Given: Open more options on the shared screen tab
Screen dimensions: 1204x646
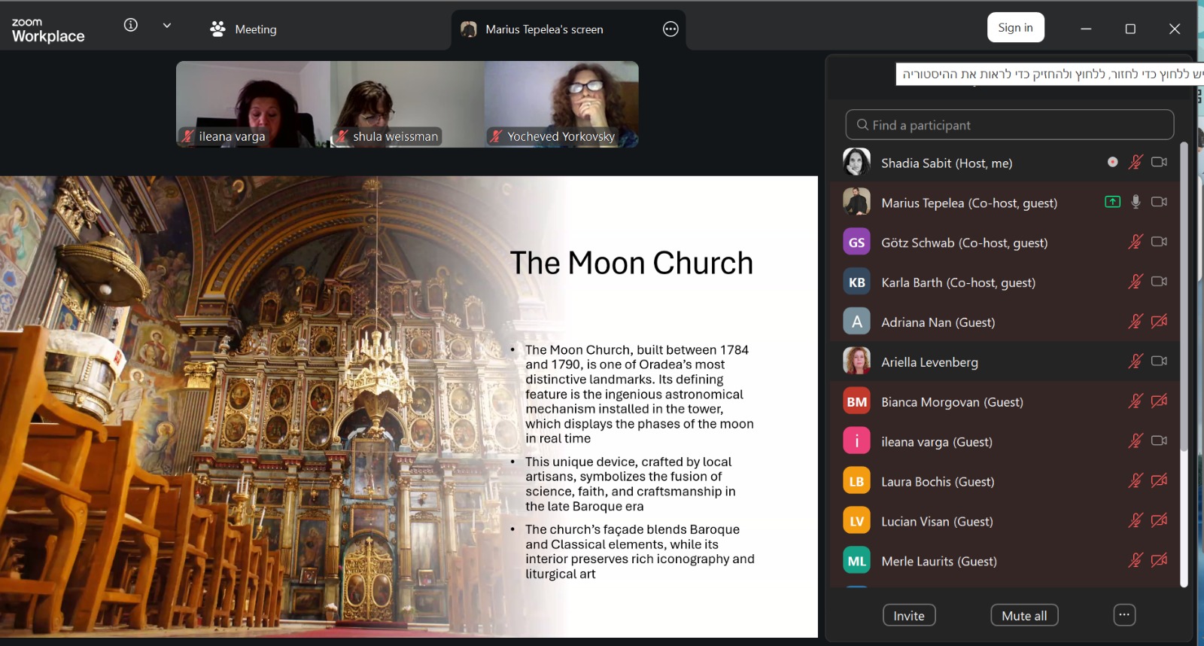Looking at the screenshot, I should coord(670,29).
